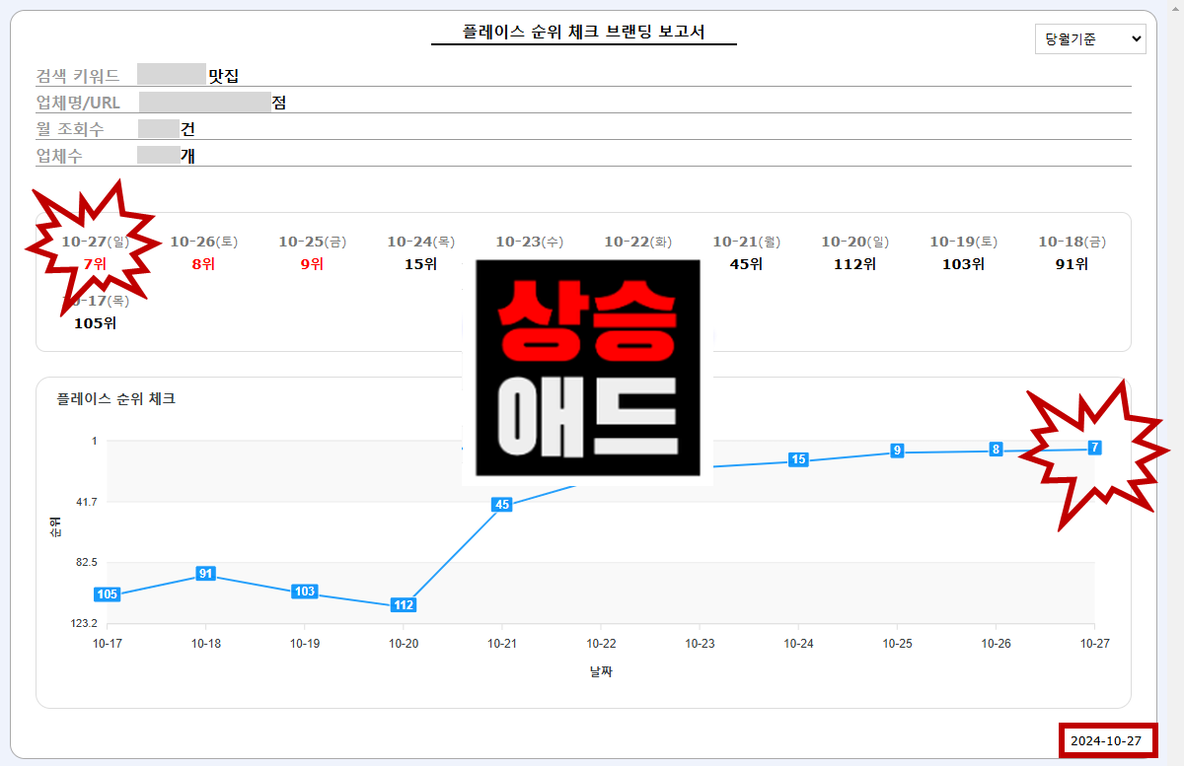Click chart data point labeled 112
This screenshot has width=1184, height=766.
404,605
